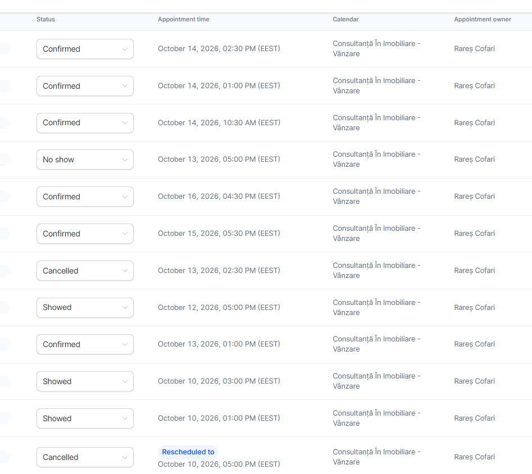The height and width of the screenshot is (474, 532).
Task: Select the October 13, 2026, 05:00 PM time cell
Action: (x=219, y=159)
